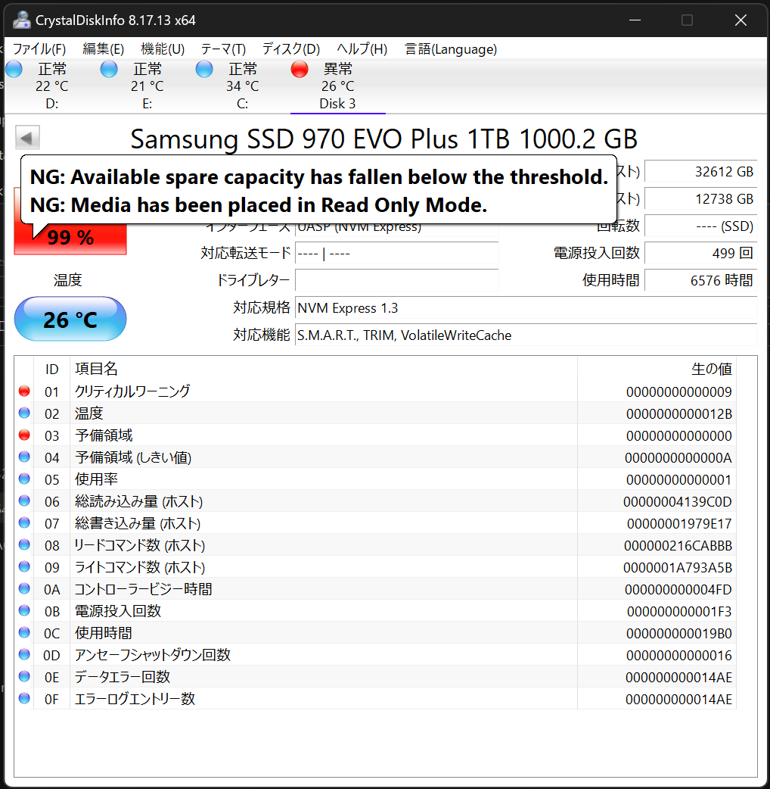Click blue status dot for 総書き込み量 (ホスト) row
This screenshot has height=789, width=770.
(24, 522)
